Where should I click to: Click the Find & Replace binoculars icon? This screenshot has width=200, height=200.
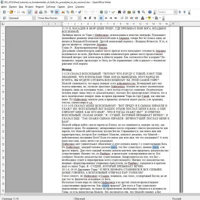119,12
